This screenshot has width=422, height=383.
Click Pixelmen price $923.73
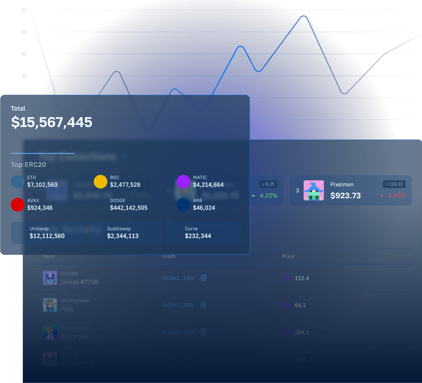pos(345,196)
